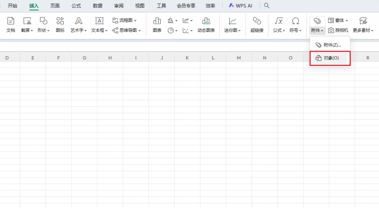Expand the 流程图 dropdown arrow
The image size is (379, 208).
tap(135, 20)
